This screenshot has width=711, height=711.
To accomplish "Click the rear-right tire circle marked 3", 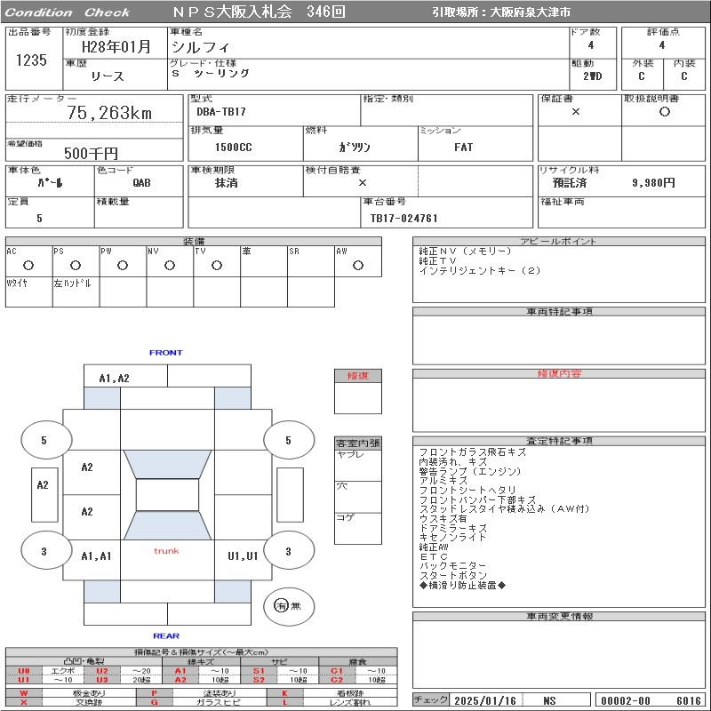I will (x=288, y=552).
